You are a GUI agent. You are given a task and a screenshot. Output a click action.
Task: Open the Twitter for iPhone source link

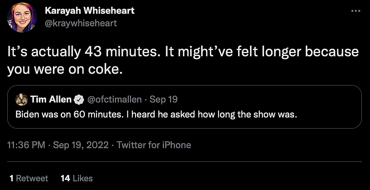click(x=154, y=145)
